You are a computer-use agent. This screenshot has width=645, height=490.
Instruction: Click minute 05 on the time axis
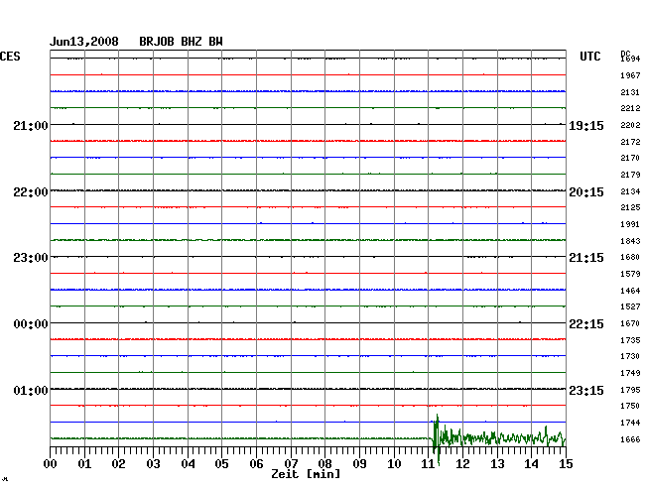(x=221, y=464)
